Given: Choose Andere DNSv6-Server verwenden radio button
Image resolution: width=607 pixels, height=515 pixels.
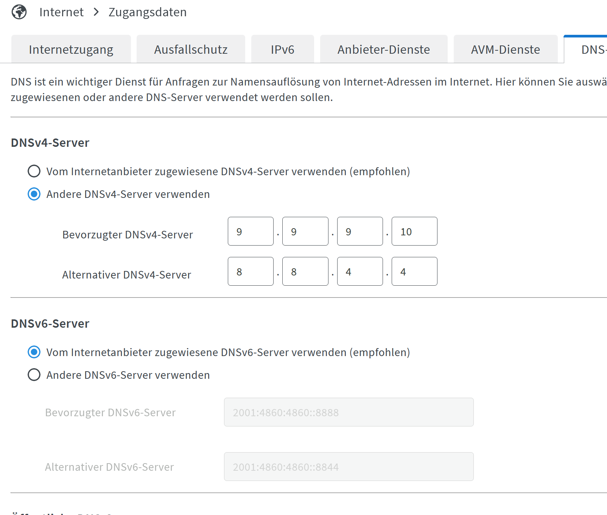Looking at the screenshot, I should point(34,375).
